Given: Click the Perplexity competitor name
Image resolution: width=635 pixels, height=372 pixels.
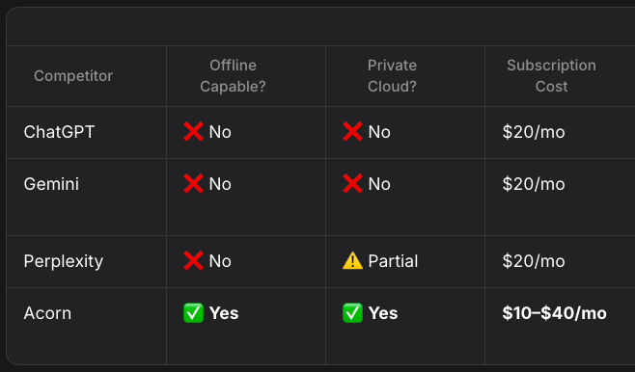Looking at the screenshot, I should click(64, 261).
